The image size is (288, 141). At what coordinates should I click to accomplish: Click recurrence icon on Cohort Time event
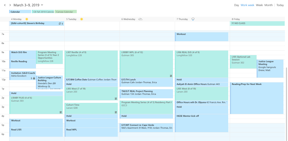pos(116,112)
